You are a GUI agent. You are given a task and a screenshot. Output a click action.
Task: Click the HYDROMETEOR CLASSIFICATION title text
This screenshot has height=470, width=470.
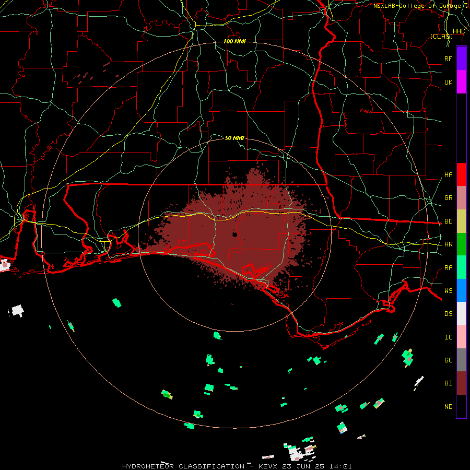(x=183, y=466)
